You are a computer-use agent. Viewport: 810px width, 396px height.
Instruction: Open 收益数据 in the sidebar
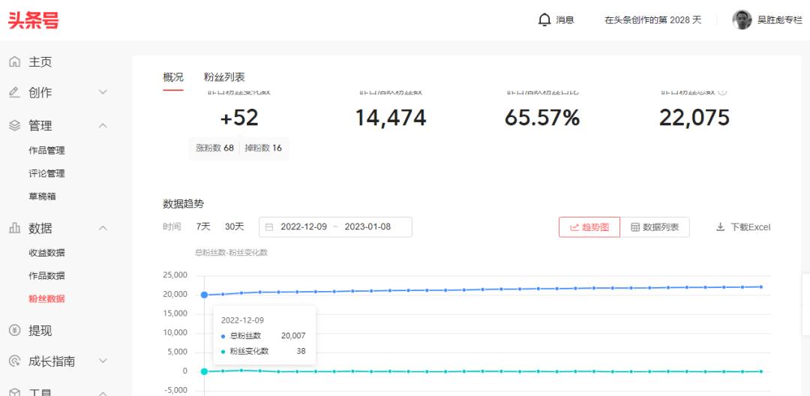47,253
